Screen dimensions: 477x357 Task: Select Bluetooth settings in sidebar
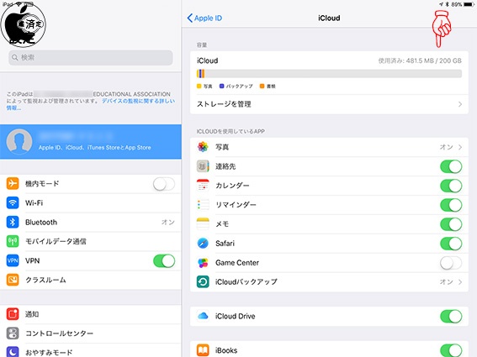pyautogui.click(x=91, y=222)
